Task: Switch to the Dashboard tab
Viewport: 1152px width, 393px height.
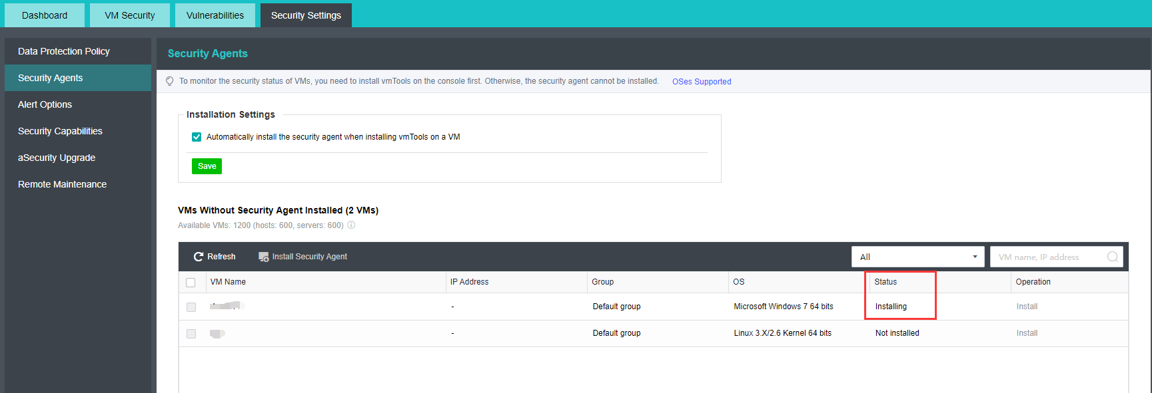Action: pos(45,15)
